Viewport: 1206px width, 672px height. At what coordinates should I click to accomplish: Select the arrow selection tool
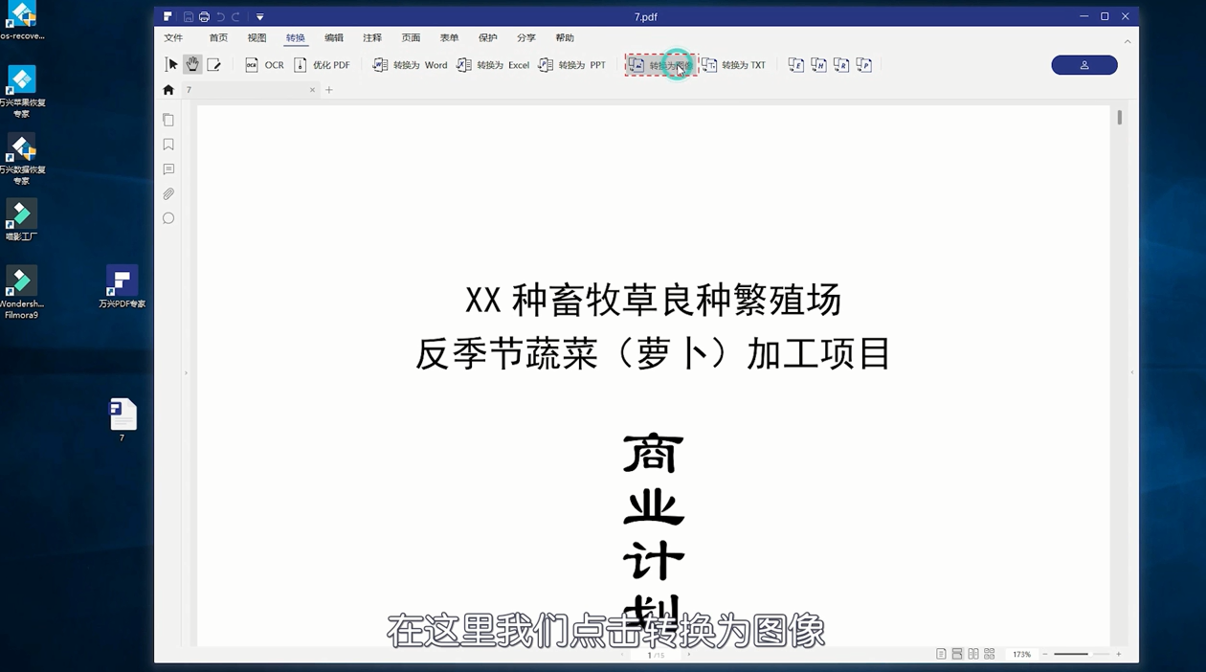coord(170,64)
